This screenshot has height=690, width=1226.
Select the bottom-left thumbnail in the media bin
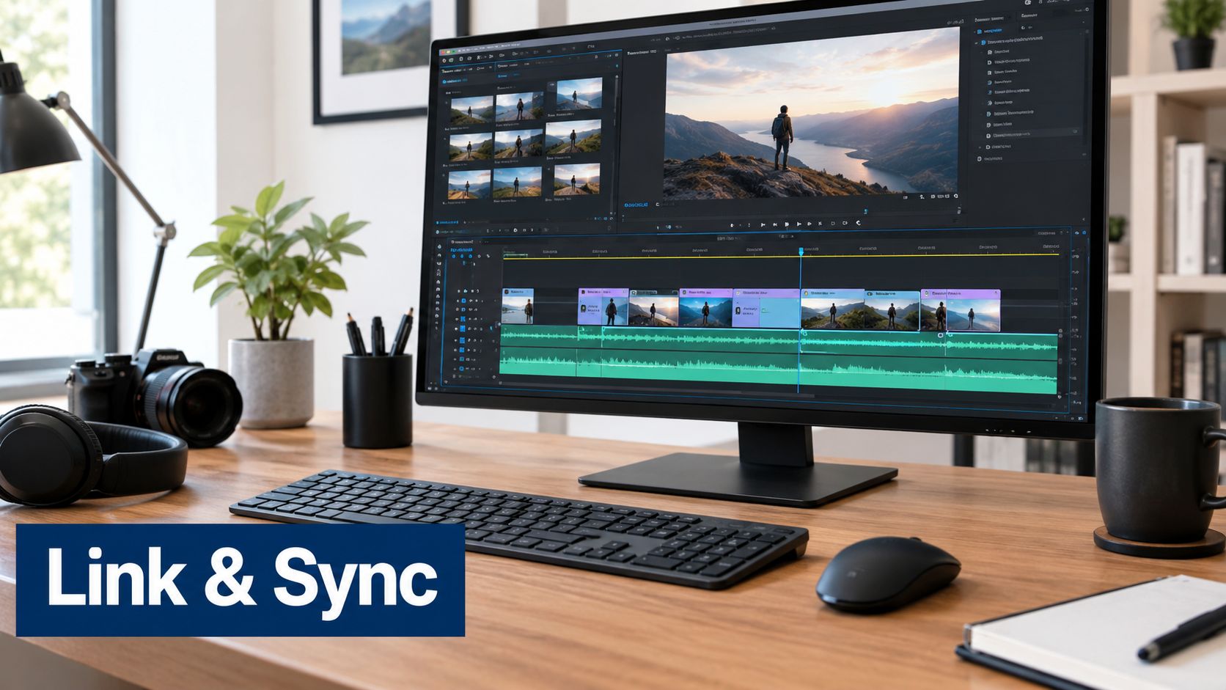point(469,184)
